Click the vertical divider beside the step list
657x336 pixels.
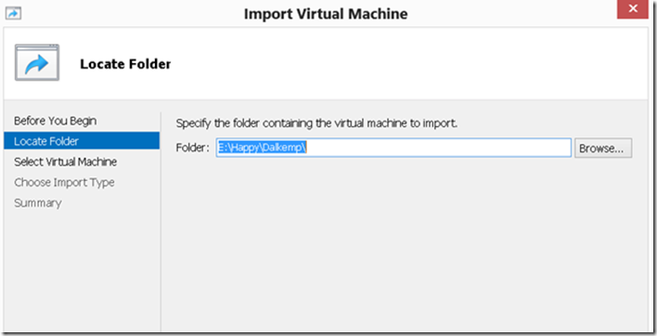pos(161,222)
